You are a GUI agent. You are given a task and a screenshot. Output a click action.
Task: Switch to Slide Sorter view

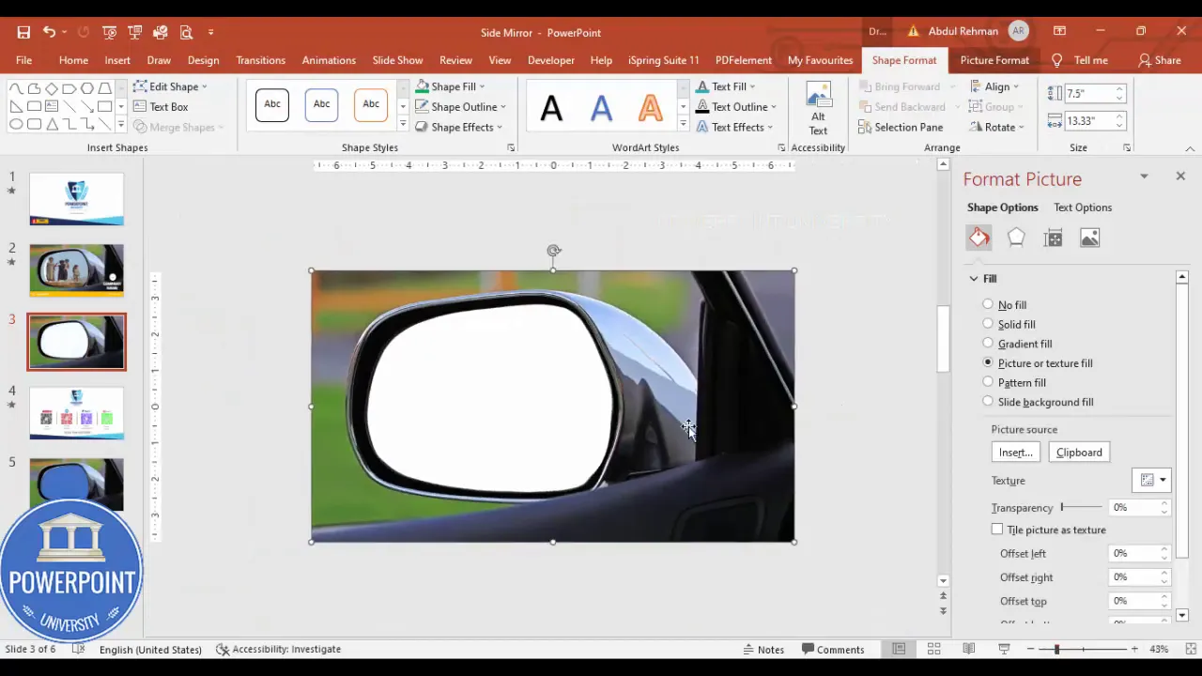coord(933,649)
